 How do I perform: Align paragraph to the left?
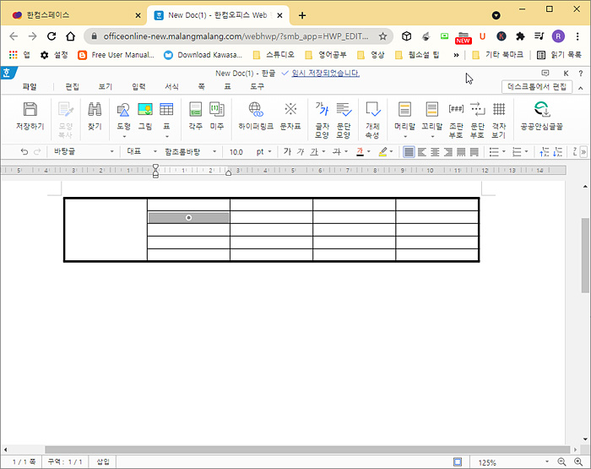(x=422, y=152)
